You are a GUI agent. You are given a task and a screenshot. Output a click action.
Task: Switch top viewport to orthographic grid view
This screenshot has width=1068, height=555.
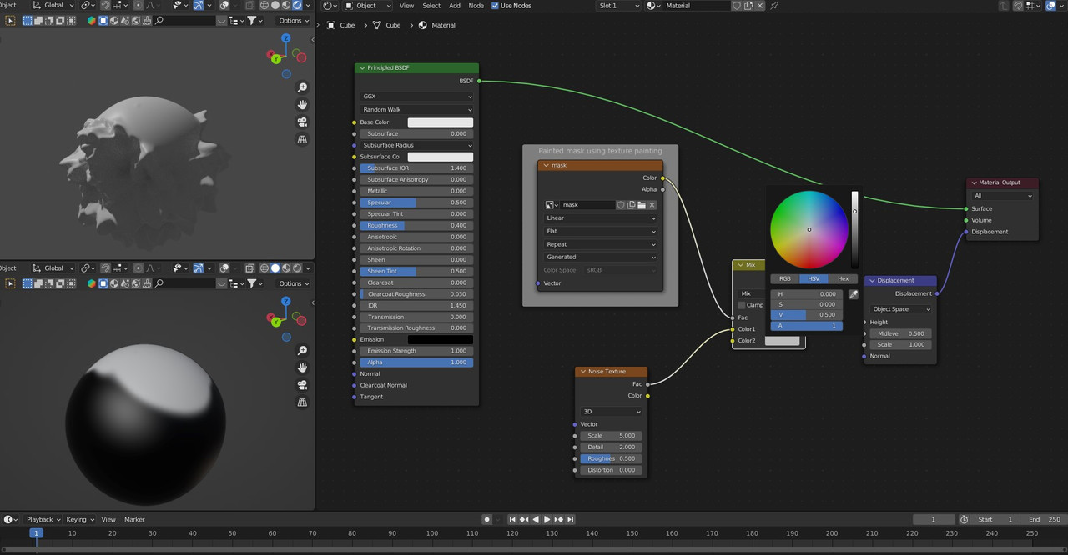coord(302,140)
